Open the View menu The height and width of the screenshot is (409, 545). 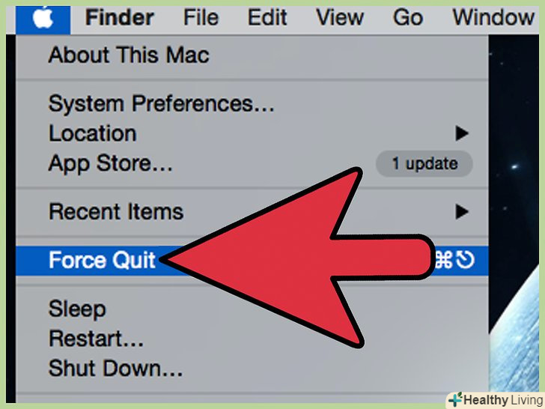(x=340, y=17)
